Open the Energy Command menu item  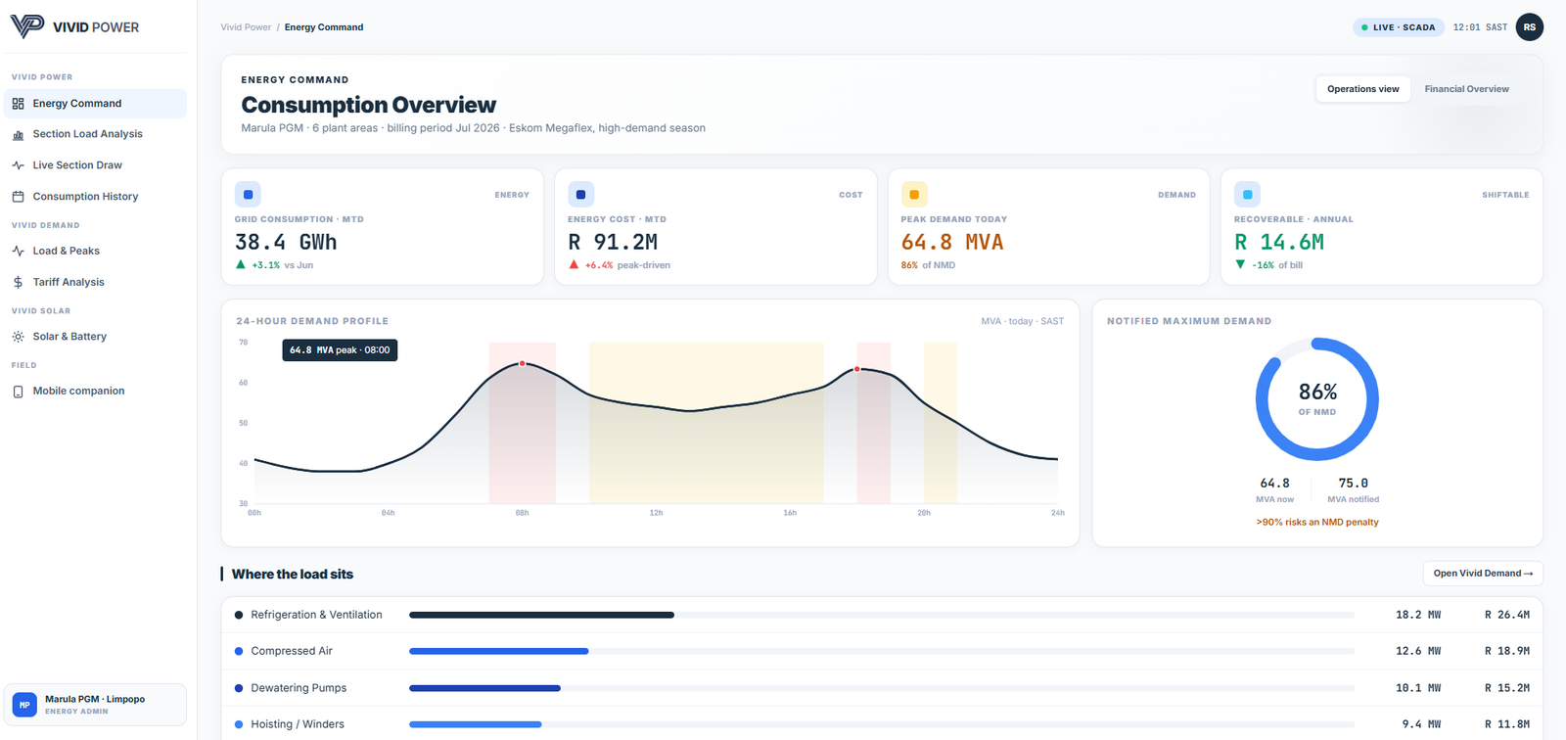pos(95,104)
